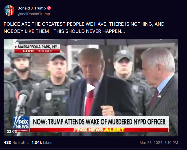The width and height of the screenshot is (187, 150).
Task: Click the POLICE vest patch in video thumbnail
Action: 58,93
